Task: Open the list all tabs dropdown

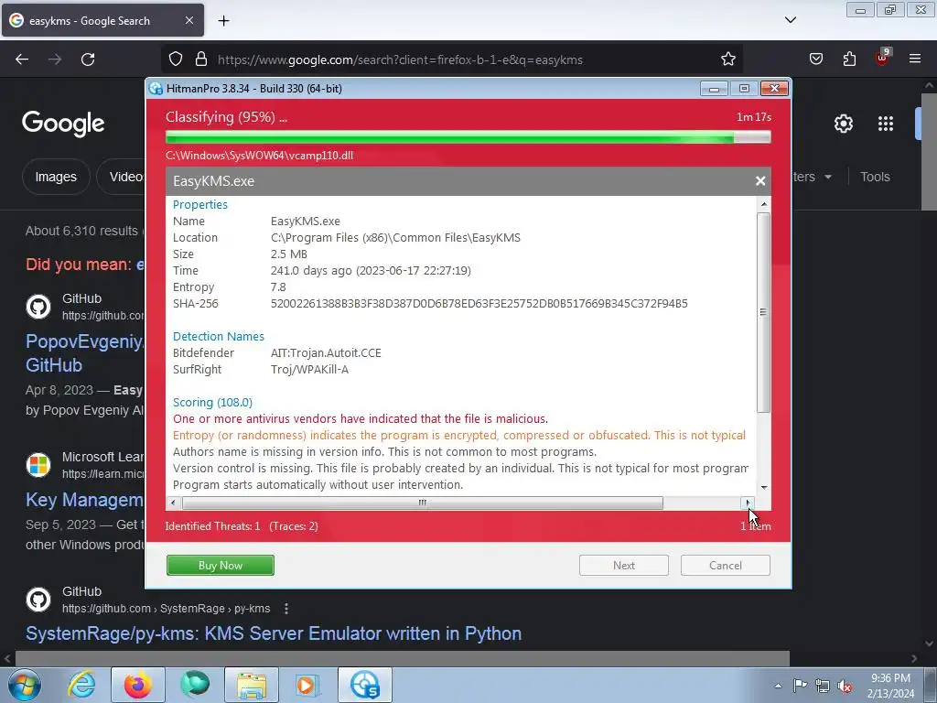Action: coord(790,20)
